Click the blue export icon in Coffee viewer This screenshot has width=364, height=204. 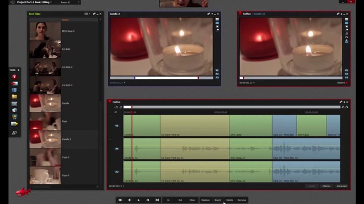[346, 41]
